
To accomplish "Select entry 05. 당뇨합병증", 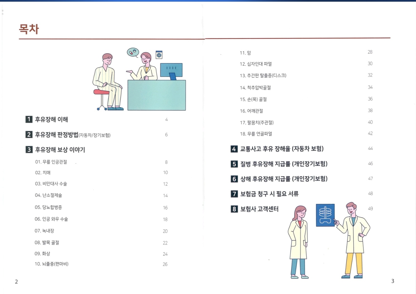I will coord(49,207).
